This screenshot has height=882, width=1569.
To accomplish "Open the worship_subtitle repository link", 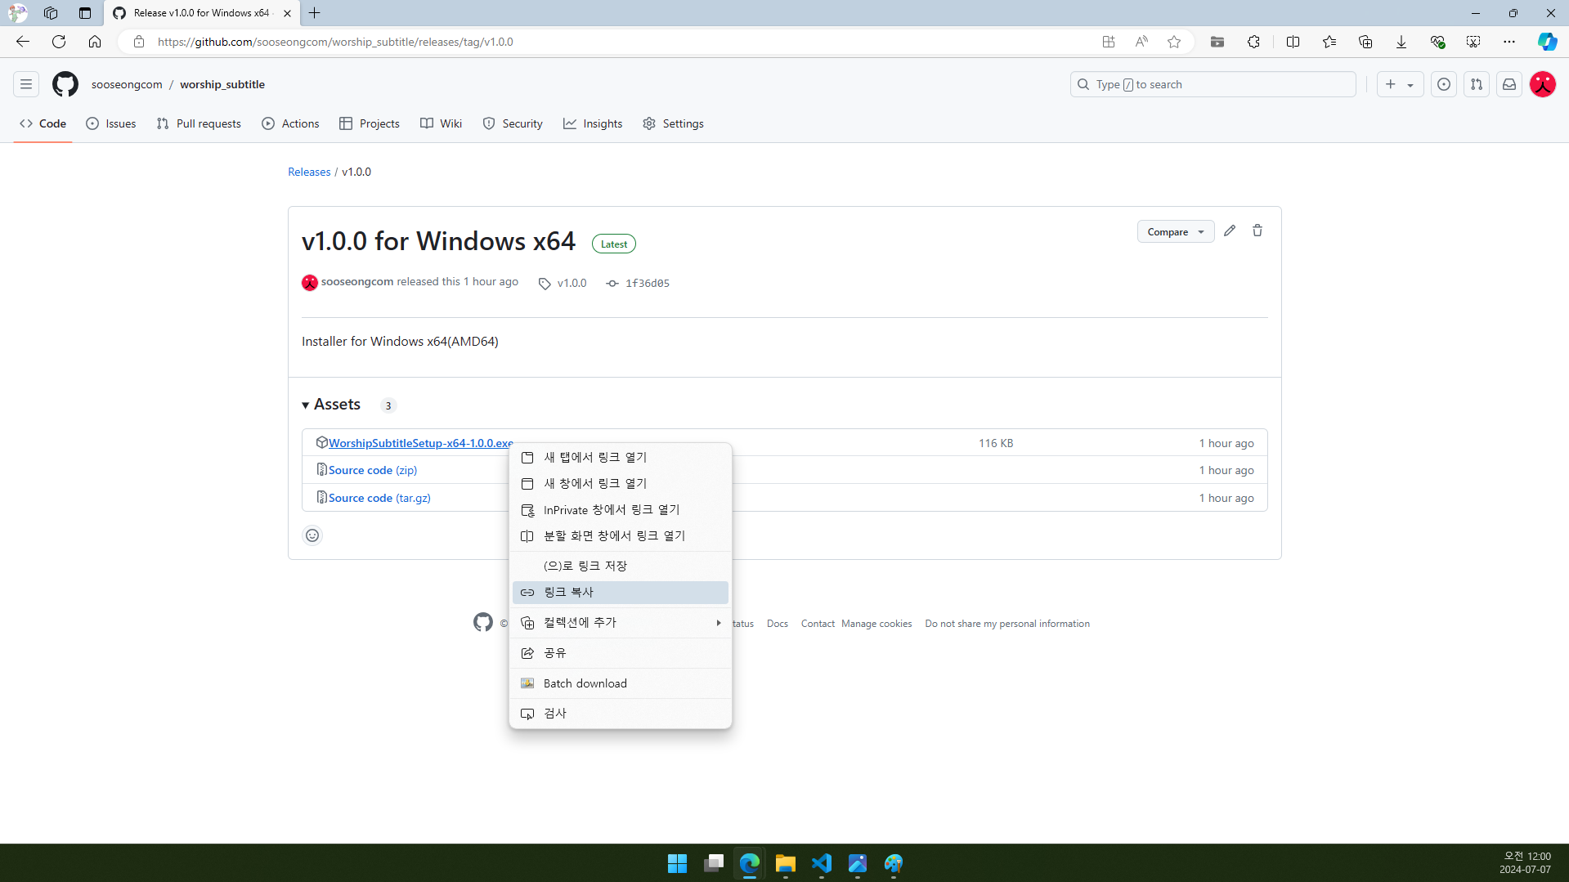I will [222, 84].
